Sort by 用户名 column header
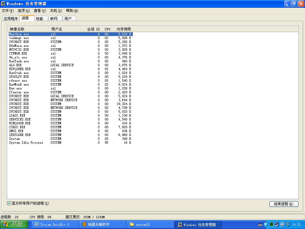The image size is (305, 229). [64, 29]
